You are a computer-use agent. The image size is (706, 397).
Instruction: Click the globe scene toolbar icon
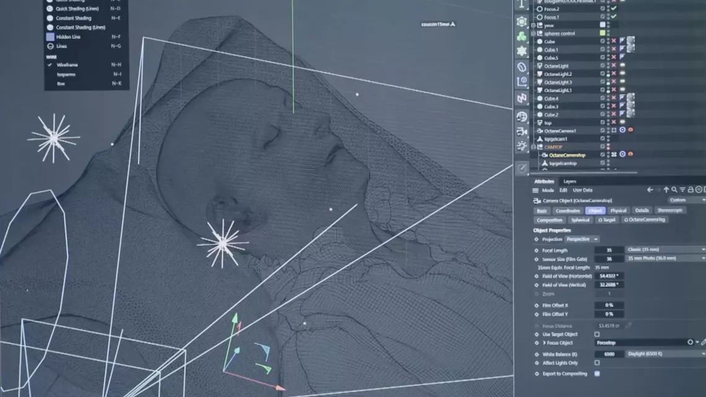coord(521,116)
